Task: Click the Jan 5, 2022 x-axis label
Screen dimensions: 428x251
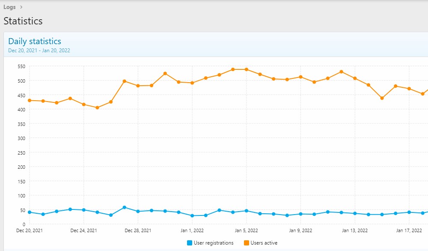Action: pos(246,230)
